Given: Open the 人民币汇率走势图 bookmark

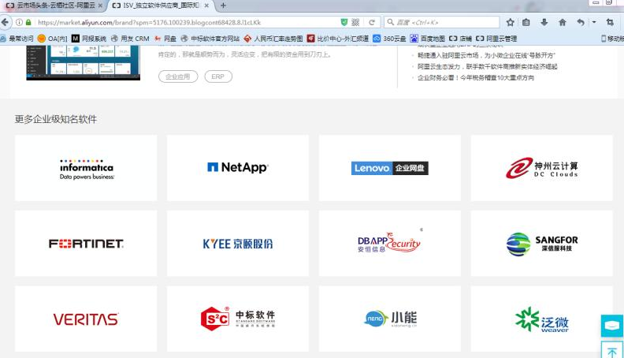Looking at the screenshot, I should point(273,39).
